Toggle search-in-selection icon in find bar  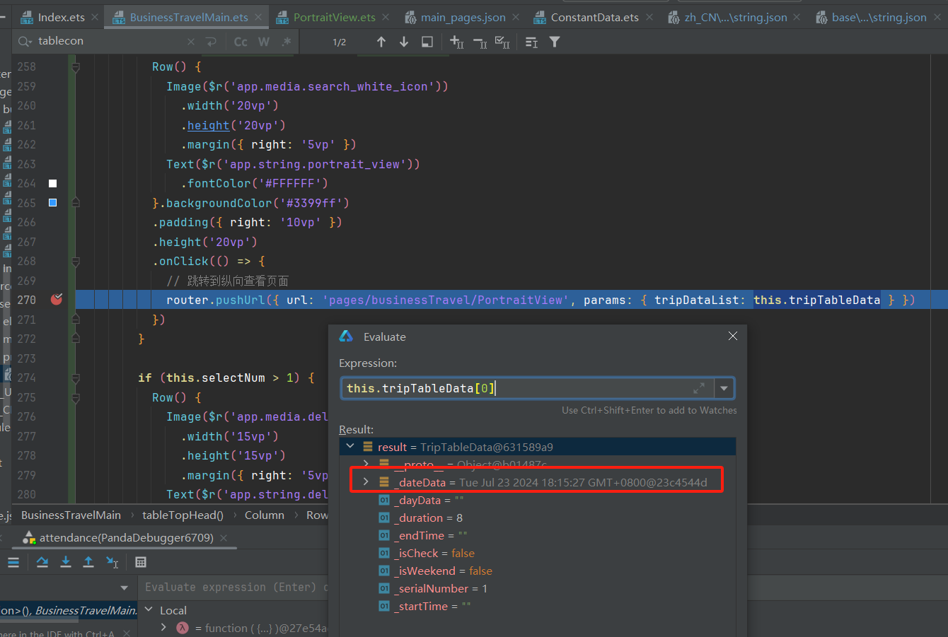click(427, 42)
